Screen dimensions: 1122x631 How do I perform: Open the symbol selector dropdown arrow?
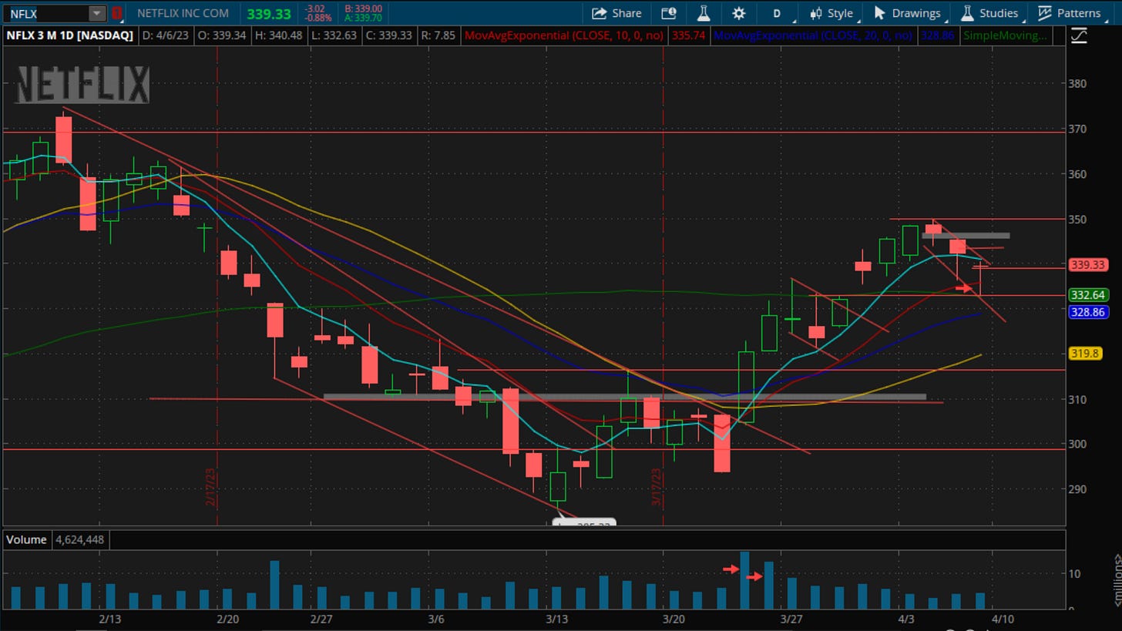click(96, 13)
